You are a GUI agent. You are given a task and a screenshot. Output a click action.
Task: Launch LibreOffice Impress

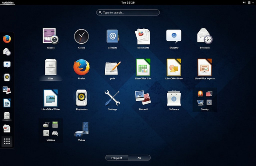click(x=205, y=67)
